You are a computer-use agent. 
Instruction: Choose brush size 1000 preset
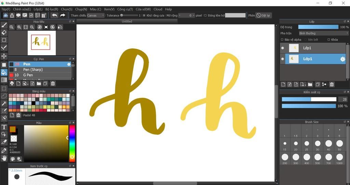click(x=339, y=159)
